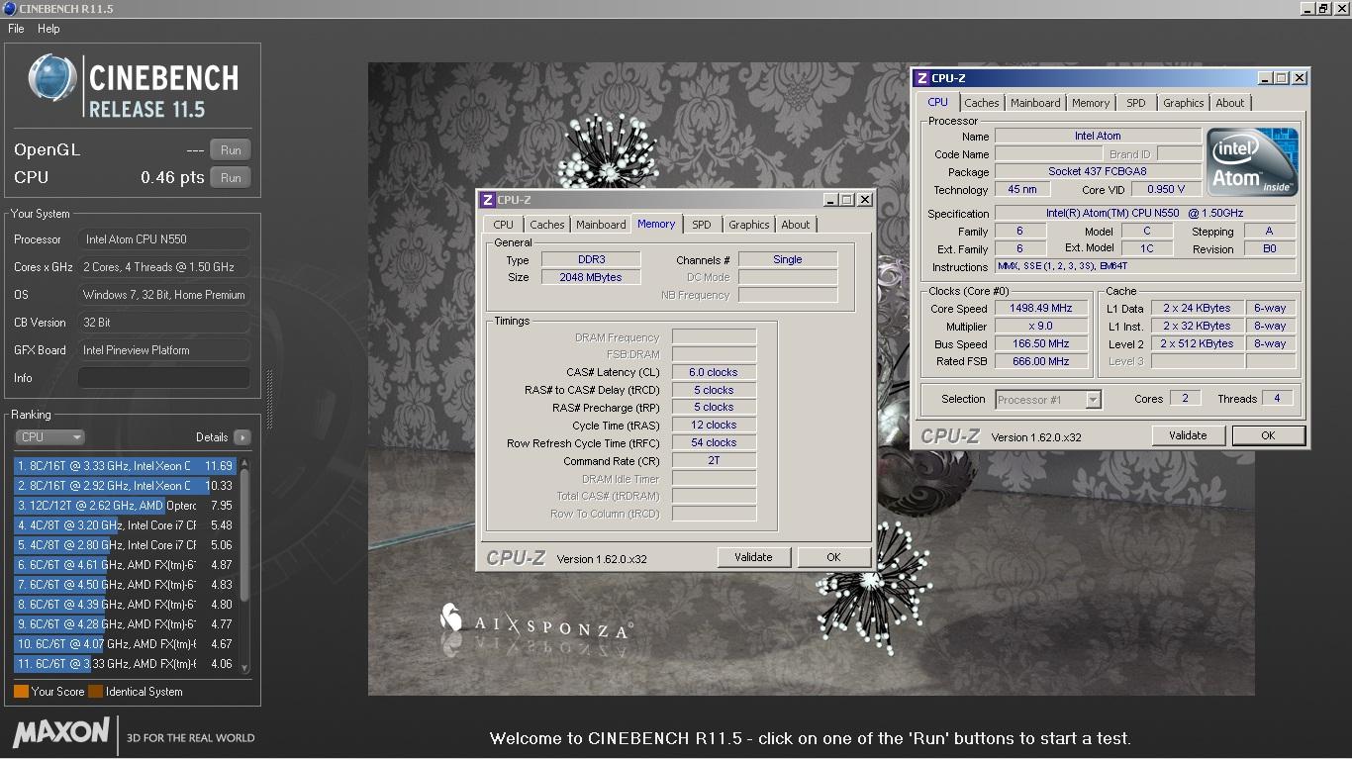The height and width of the screenshot is (760, 1352).
Task: Select ranking row 11 AMD FX 3.33 GHz
Action: click(x=125, y=664)
